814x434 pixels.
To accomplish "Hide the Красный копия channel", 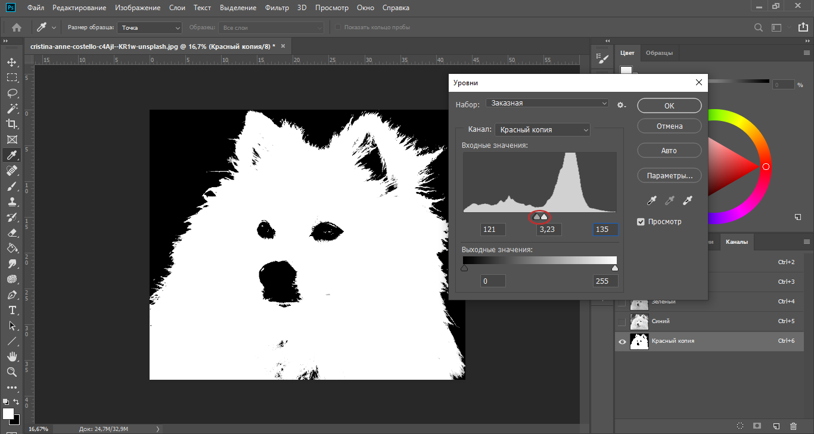I will point(622,342).
